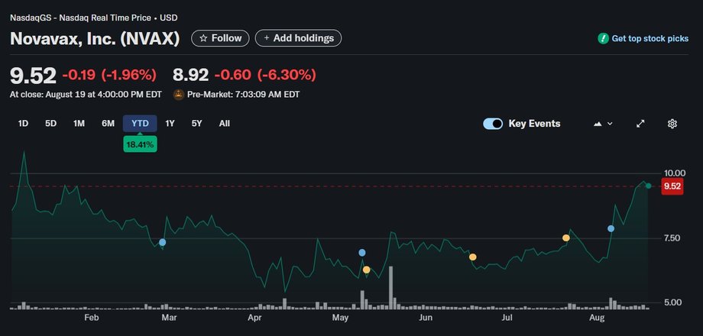This screenshot has height=336, width=703.
Task: Select the 1D time range
Action: tap(23, 124)
